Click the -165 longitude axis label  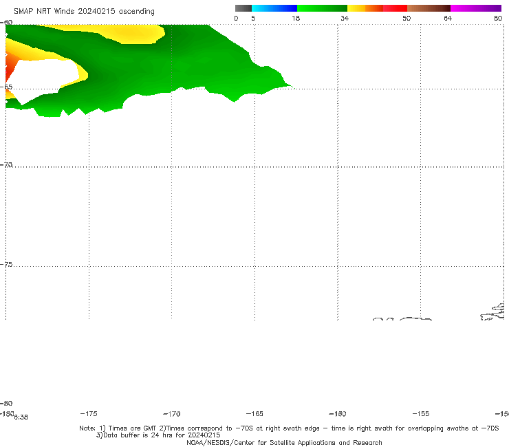254,413
